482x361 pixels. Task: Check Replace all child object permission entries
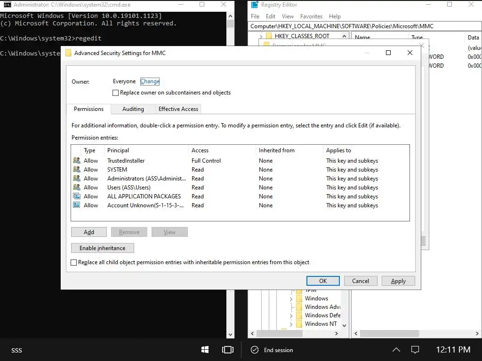click(74, 262)
